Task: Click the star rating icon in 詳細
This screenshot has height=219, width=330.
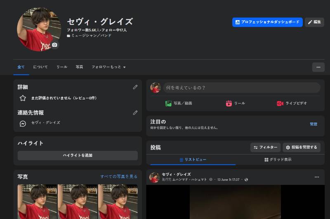Action: pyautogui.click(x=23, y=98)
